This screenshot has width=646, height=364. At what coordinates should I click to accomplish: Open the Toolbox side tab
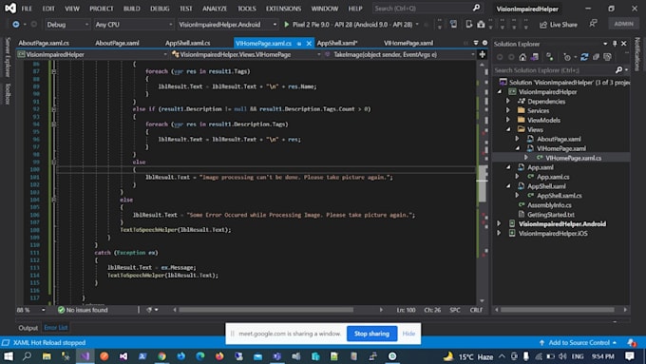[x=7, y=93]
